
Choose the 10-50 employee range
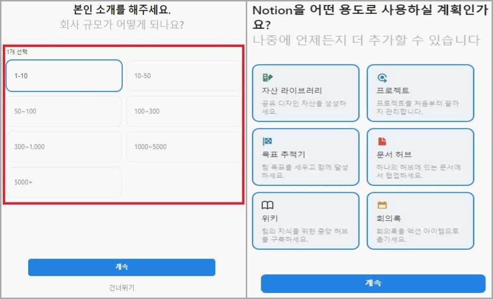[x=183, y=76]
